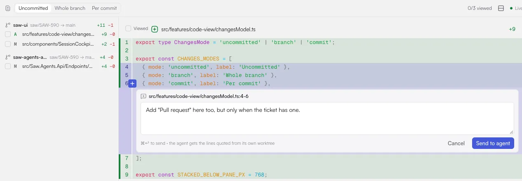
Task: Check the box for src/components/SessionCockpi… file
Action: tap(8, 44)
